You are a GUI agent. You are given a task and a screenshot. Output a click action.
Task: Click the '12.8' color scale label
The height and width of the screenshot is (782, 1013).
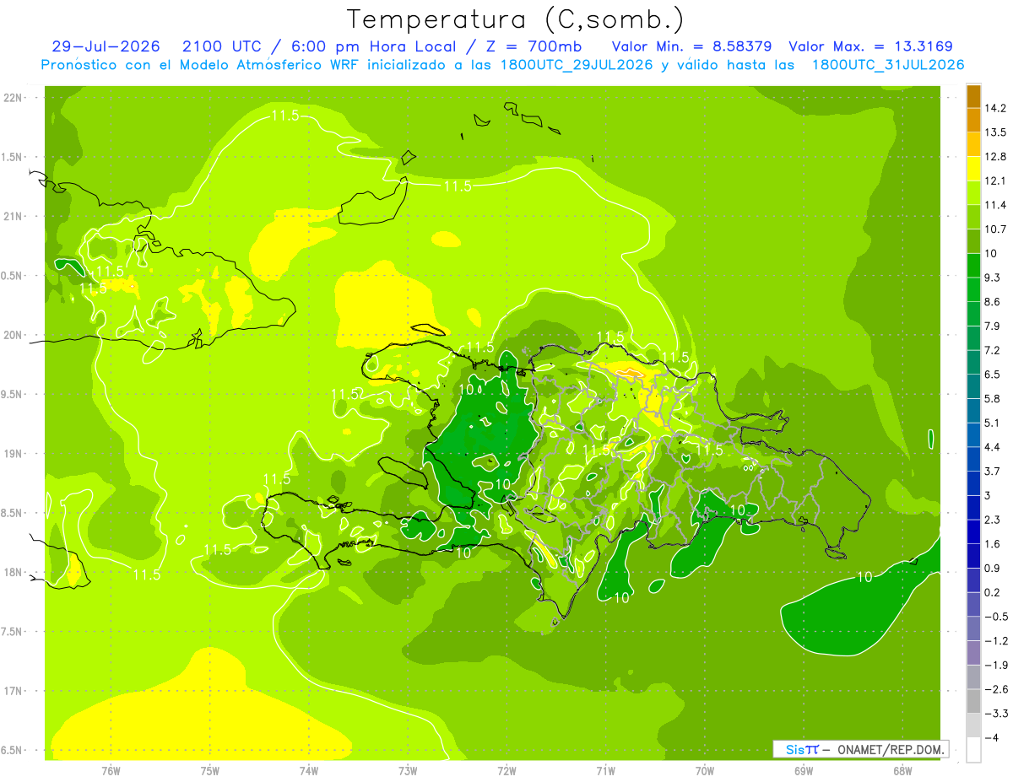tap(996, 157)
